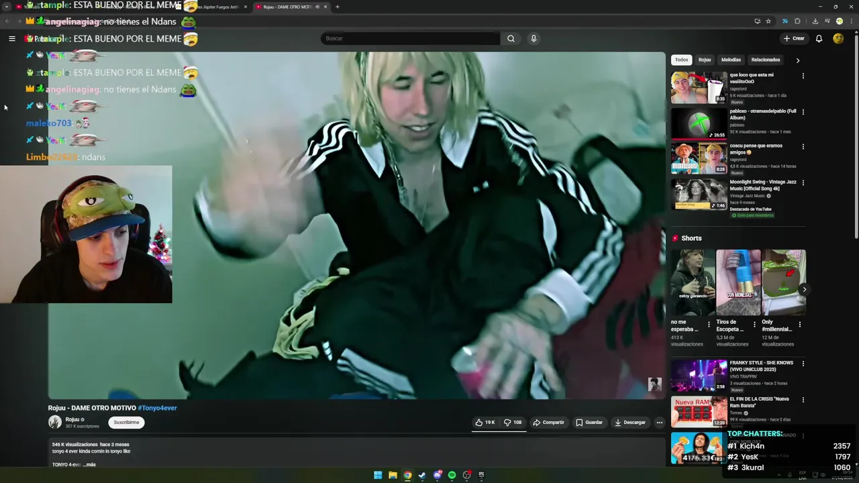Viewport: 859px width, 483px height.
Task: Open YouTube notifications bell
Action: pos(819,38)
